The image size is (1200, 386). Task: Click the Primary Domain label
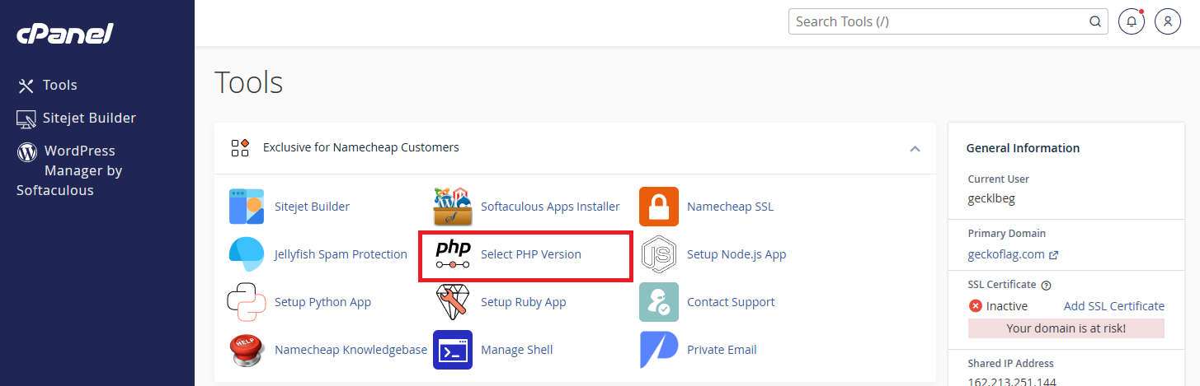(1007, 234)
